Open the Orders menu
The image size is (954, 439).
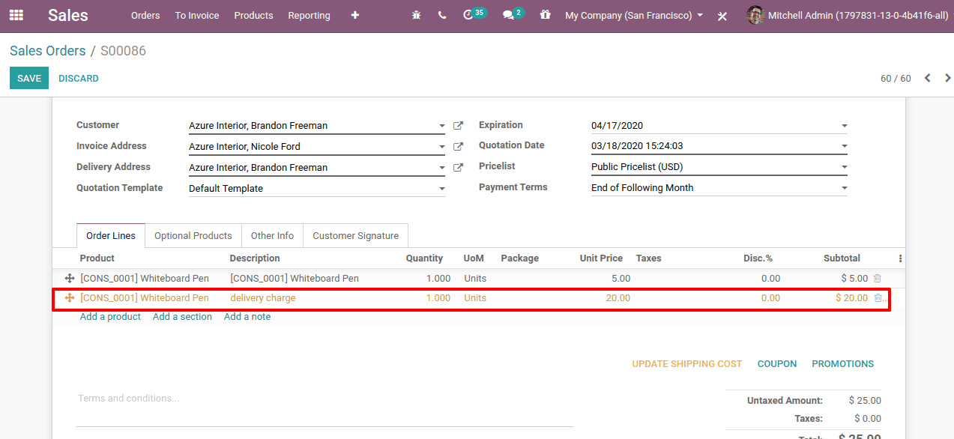pos(145,15)
